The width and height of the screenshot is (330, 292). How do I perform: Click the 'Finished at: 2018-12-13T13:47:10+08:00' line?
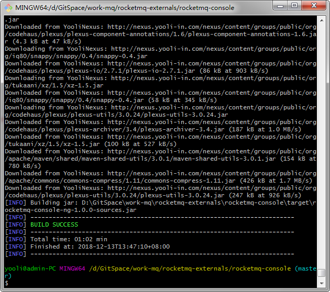tap(100, 246)
